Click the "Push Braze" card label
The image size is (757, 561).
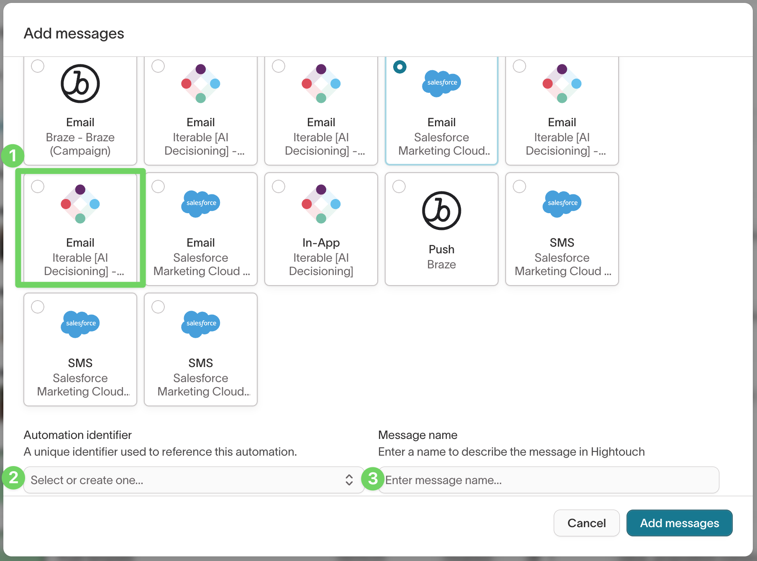tap(441, 257)
